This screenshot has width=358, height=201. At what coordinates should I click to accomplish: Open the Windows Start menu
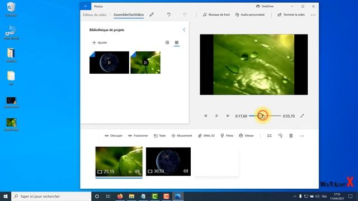(6, 196)
